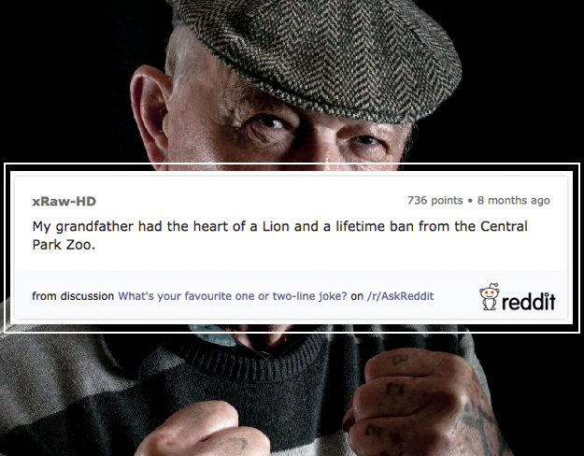Click the word 'on' before /r/AskReddit
The image size is (584, 456).
[357, 296]
